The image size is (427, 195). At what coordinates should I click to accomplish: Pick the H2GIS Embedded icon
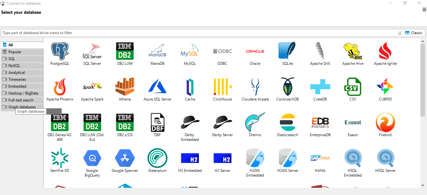click(x=255, y=158)
